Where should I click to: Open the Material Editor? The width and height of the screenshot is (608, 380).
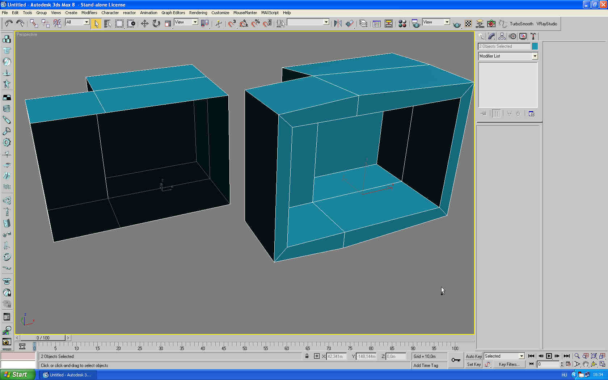[x=402, y=24]
